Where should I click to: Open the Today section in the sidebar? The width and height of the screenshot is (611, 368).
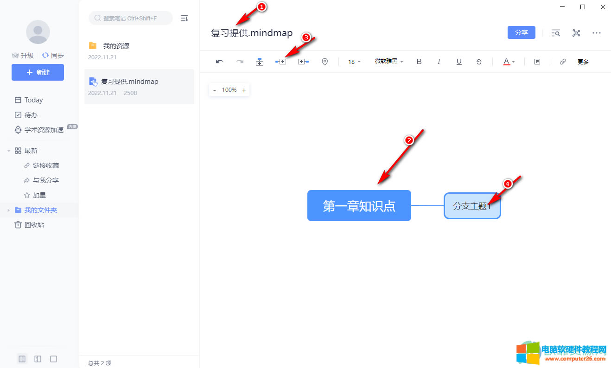tap(33, 100)
